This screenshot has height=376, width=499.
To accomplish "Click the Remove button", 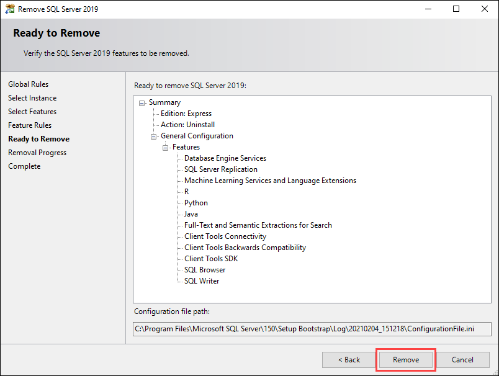I will tap(406, 360).
